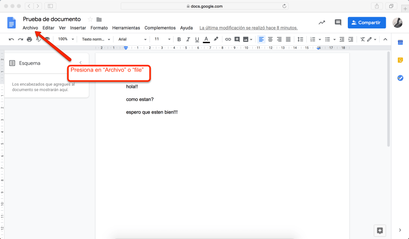Open Google Calendar from the side panel
Screen dimensions: 409x239
400,43
